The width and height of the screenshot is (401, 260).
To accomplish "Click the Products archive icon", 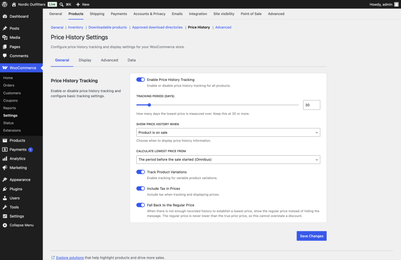I will click(x=5, y=141).
